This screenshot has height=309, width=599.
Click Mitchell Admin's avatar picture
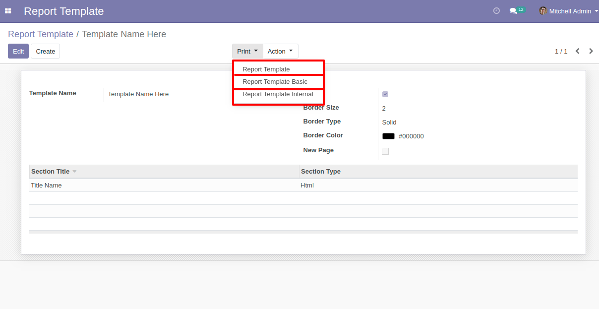tap(543, 11)
